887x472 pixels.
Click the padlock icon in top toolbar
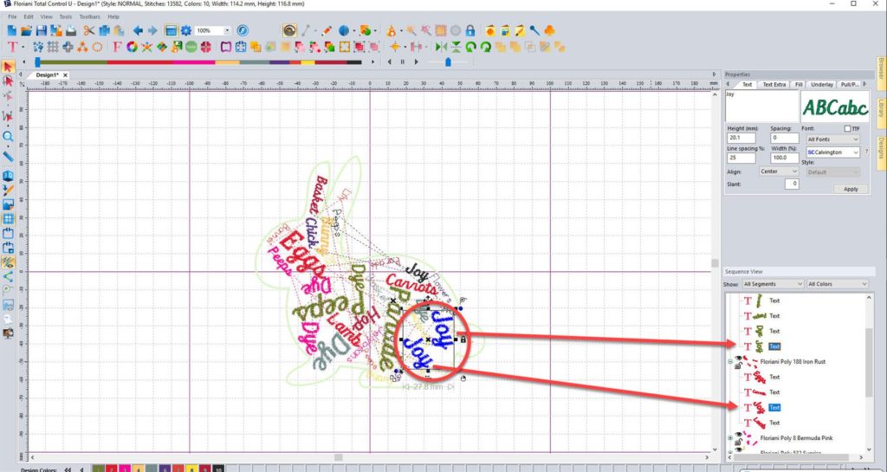(x=470, y=30)
